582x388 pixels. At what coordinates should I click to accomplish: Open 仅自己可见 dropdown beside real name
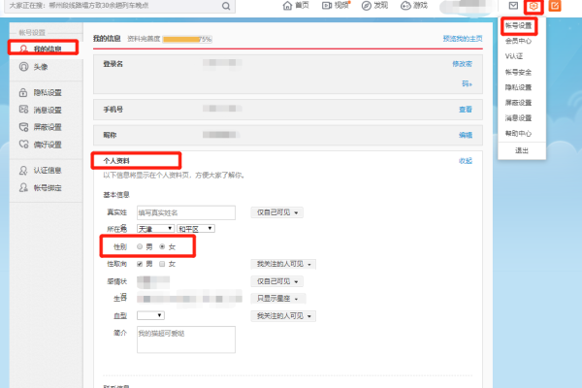point(276,212)
